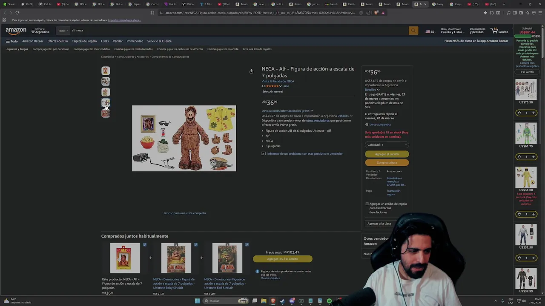545x306 pixels.
Task: Delete the US$32.58 cart item with trash icon
Action: click(x=519, y=258)
